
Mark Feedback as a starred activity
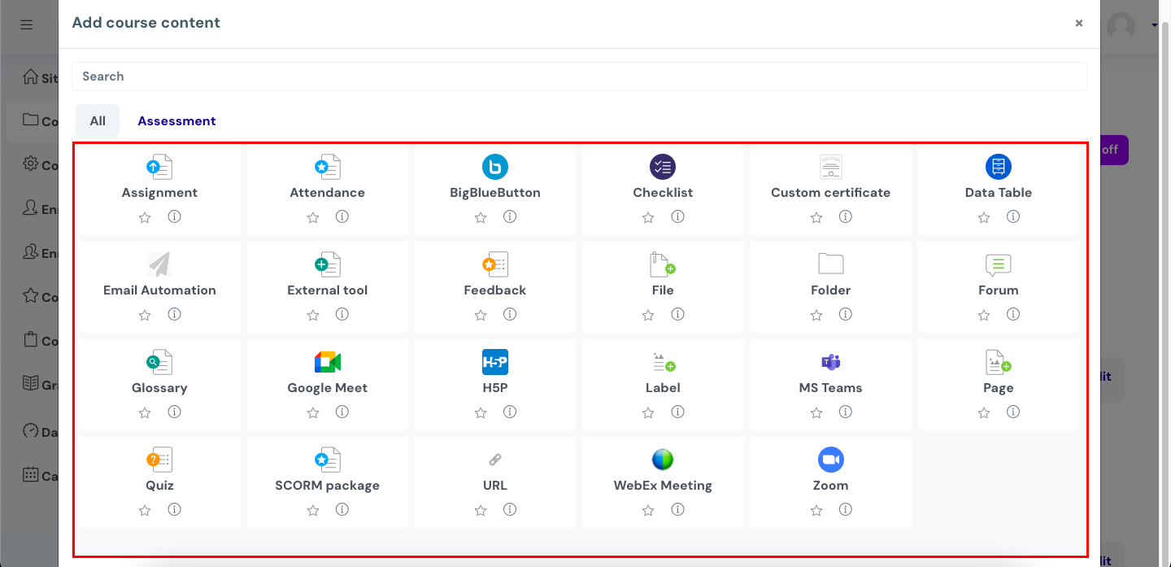coord(481,315)
